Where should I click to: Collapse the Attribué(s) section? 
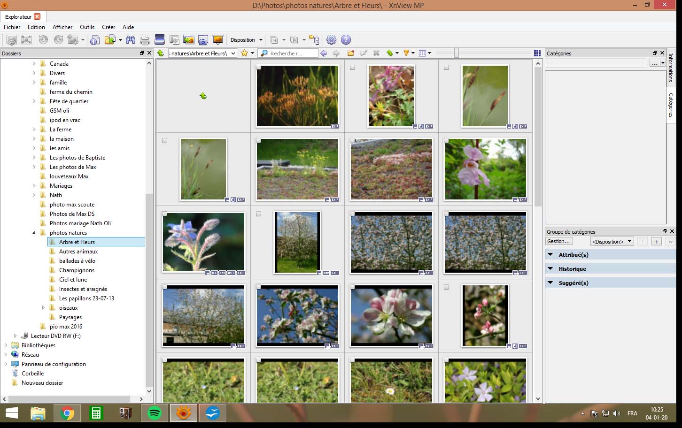click(550, 254)
